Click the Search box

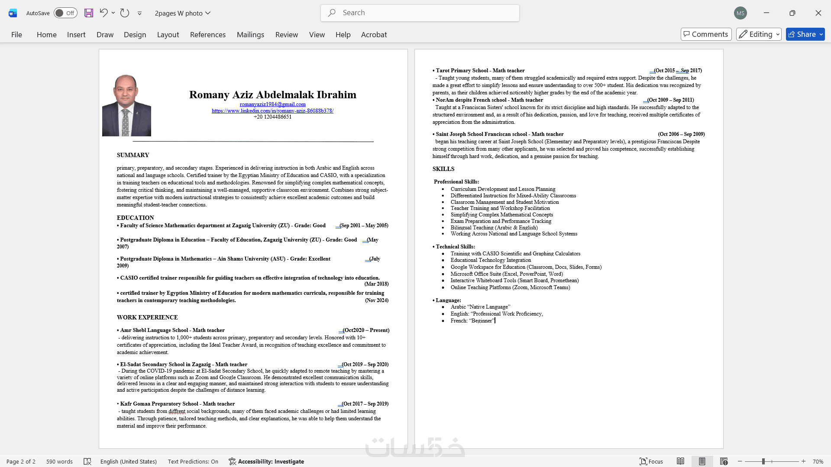pos(420,13)
